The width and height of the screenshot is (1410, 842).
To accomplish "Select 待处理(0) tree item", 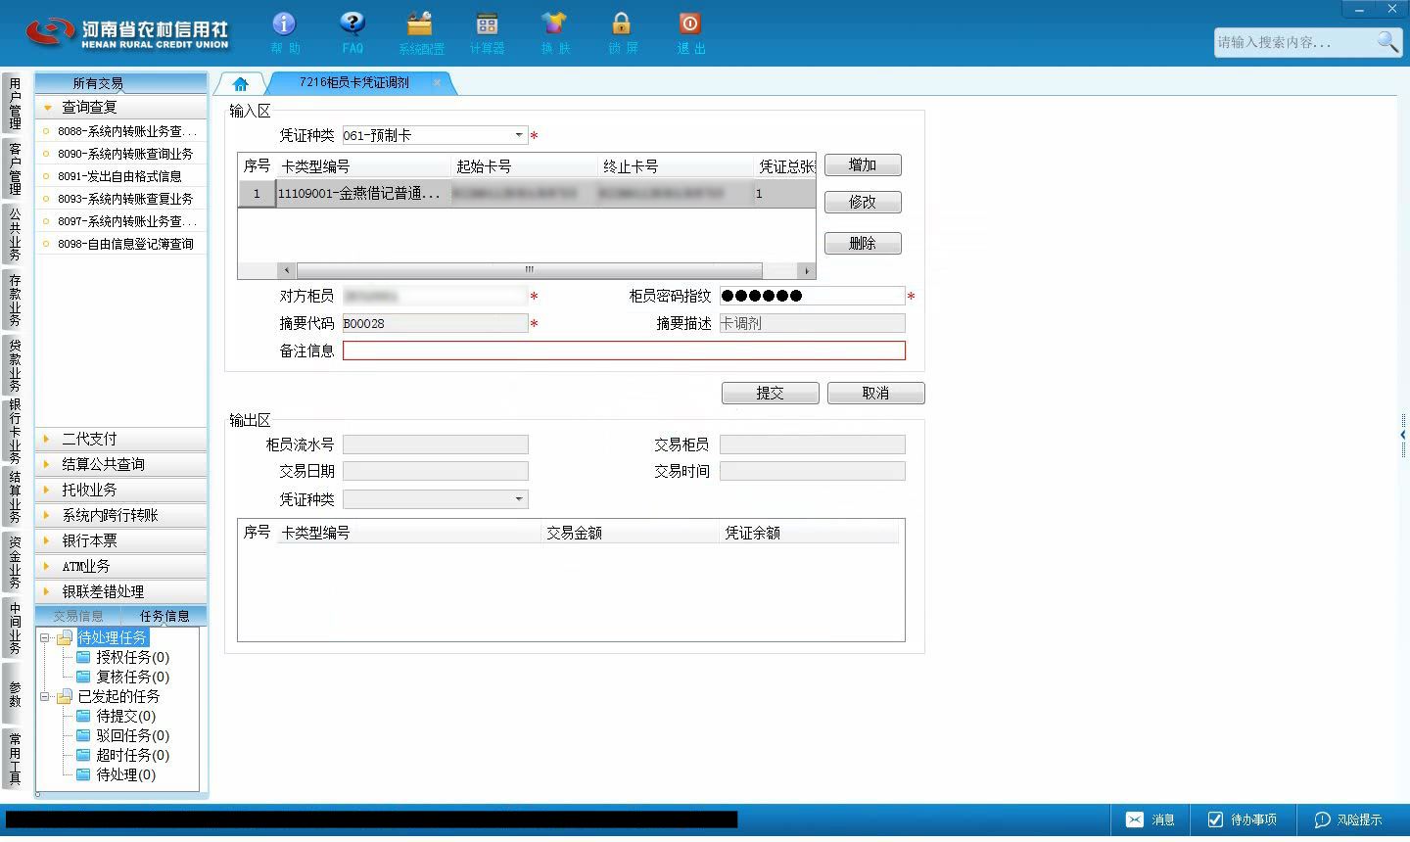I will (125, 774).
